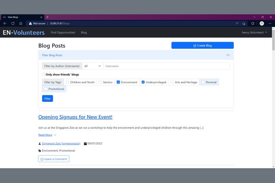Click the Environment, Promotional tags text
The height and width of the screenshot is (183, 275).
(58, 151)
